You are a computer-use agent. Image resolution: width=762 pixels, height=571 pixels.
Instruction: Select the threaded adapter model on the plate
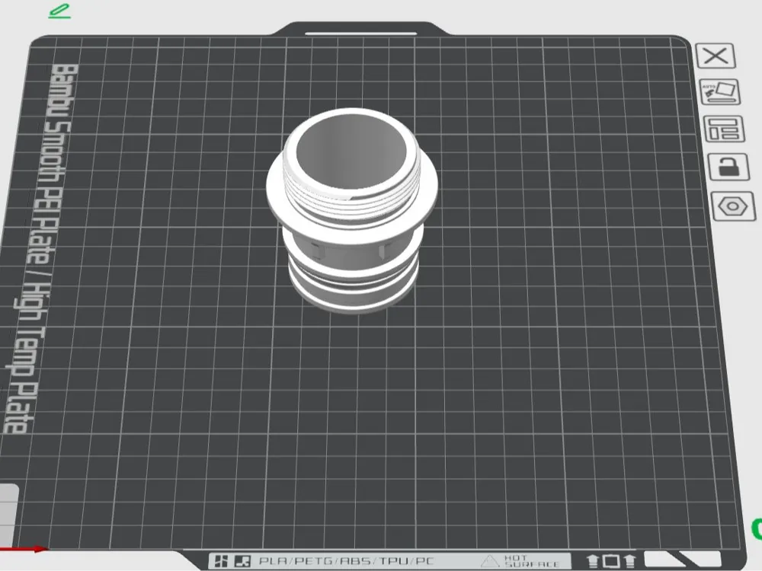pyautogui.click(x=352, y=210)
